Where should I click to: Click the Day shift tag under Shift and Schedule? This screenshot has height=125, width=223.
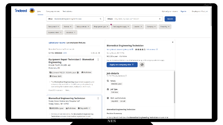click(x=115, y=101)
